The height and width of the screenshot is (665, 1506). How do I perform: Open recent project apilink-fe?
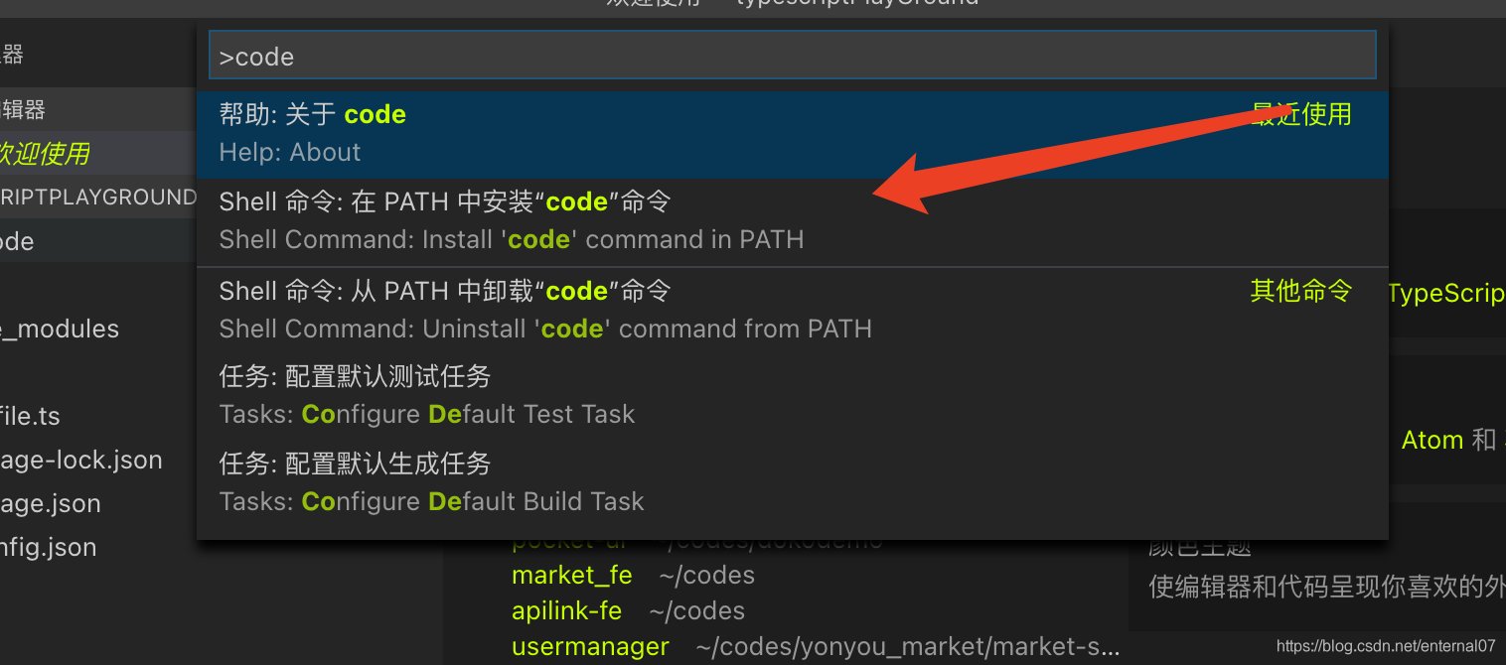(x=566, y=611)
